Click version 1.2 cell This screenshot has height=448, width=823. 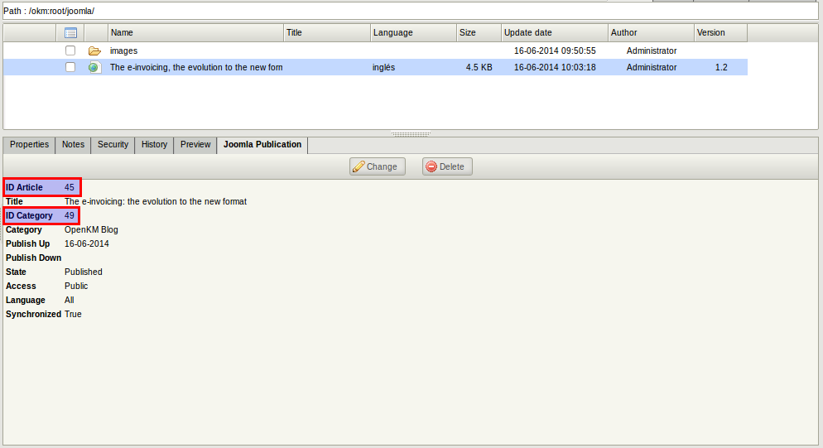click(721, 67)
